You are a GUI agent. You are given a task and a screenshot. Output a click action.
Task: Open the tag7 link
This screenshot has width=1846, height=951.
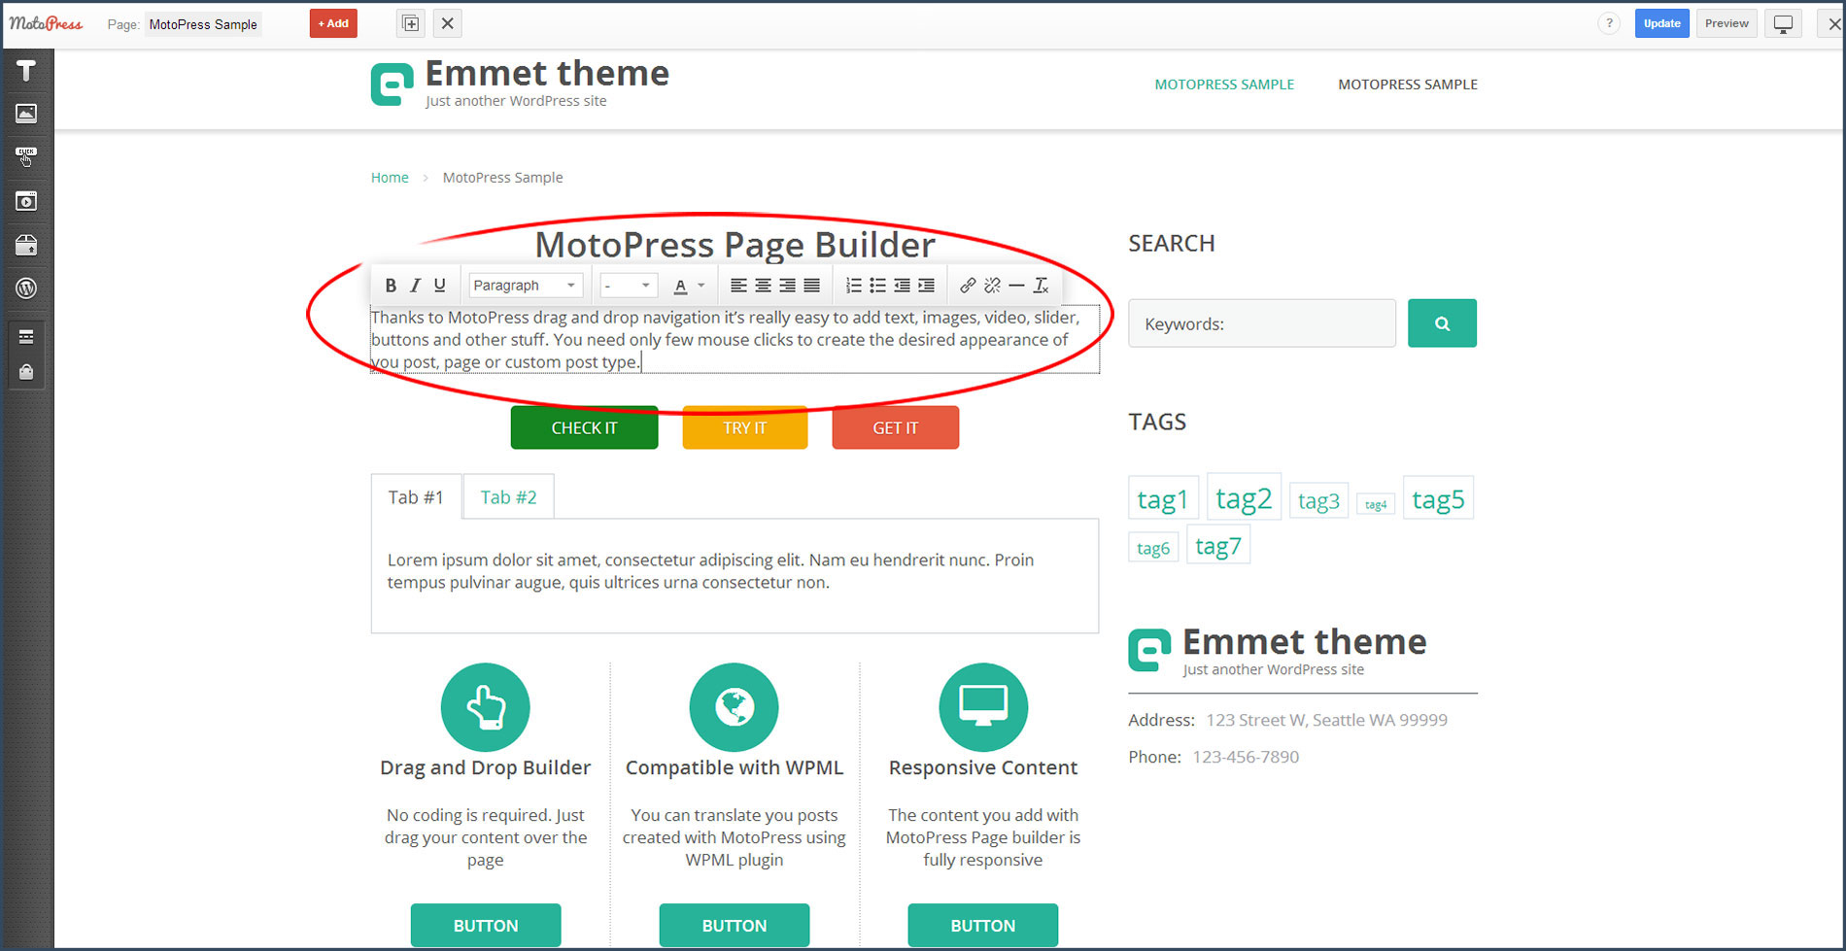pyautogui.click(x=1218, y=545)
